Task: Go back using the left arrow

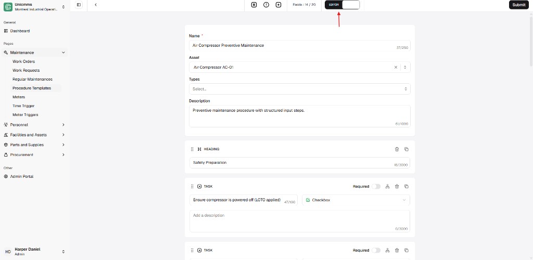Action: click(x=96, y=5)
